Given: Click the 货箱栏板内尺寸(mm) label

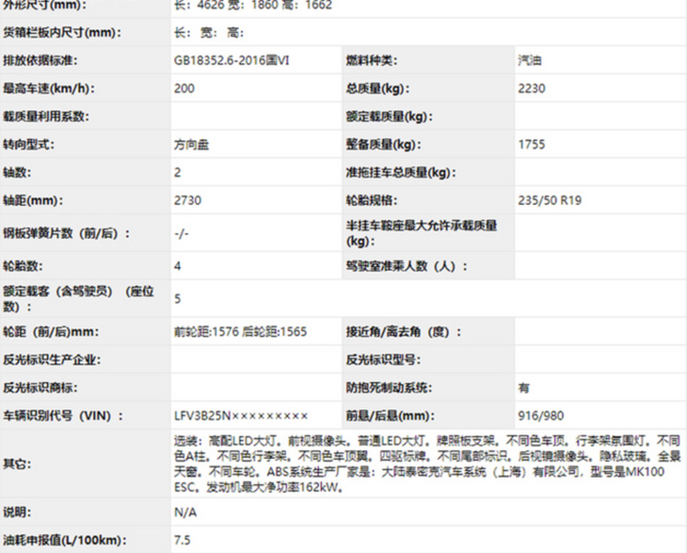Looking at the screenshot, I should 62,32.
